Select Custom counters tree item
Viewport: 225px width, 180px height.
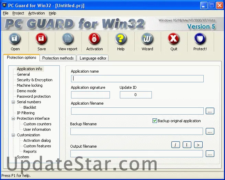[37, 124]
